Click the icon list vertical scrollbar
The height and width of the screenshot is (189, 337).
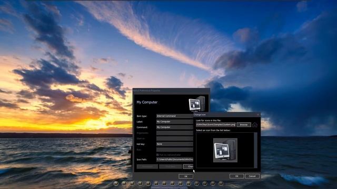255,150
